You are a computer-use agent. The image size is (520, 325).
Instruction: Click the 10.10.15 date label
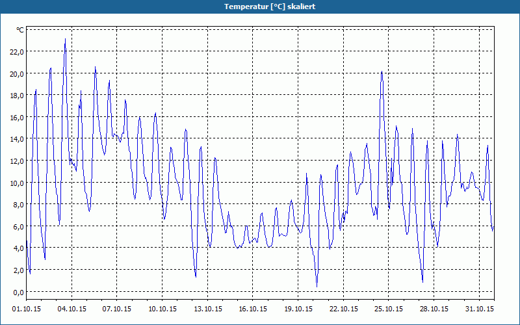[162, 309]
